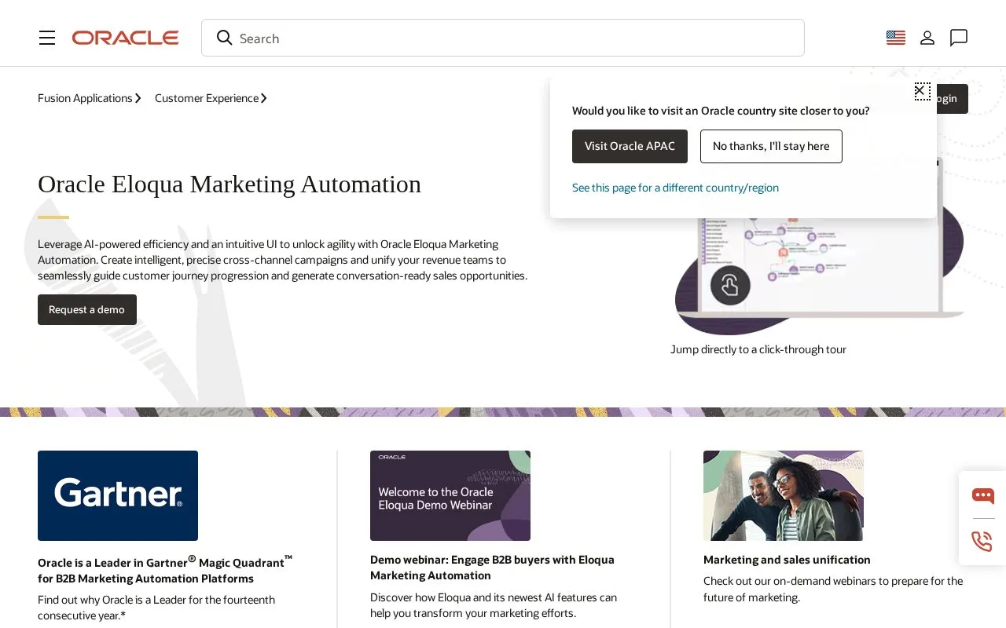Focus the Search input field

[503, 38]
